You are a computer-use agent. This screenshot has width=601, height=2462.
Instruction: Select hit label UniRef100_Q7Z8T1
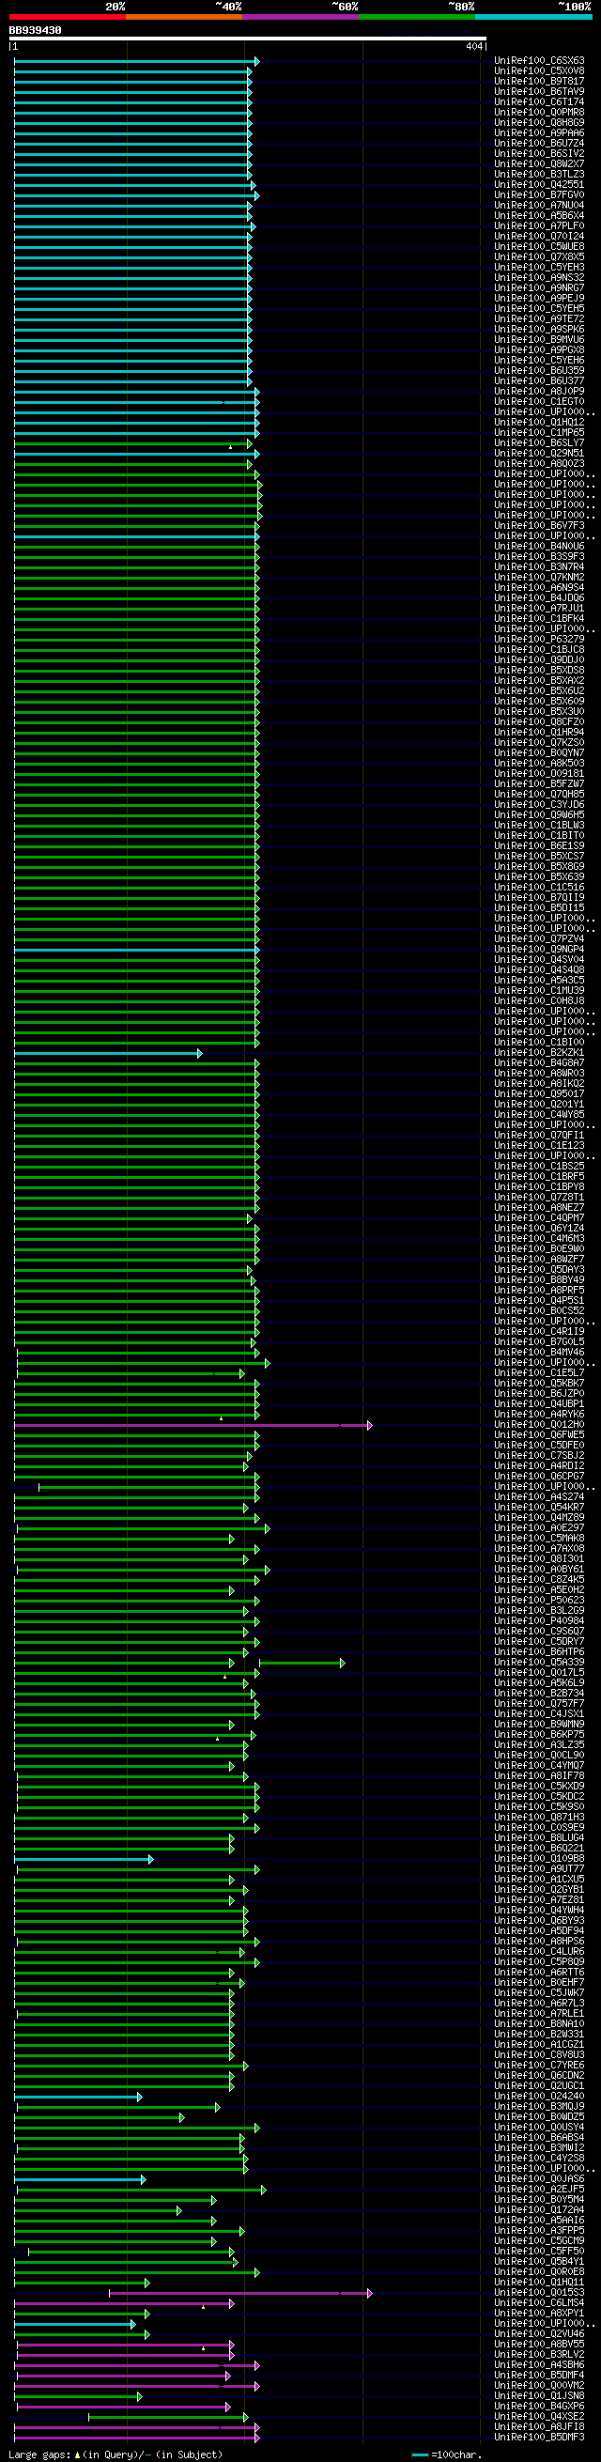click(x=539, y=1198)
